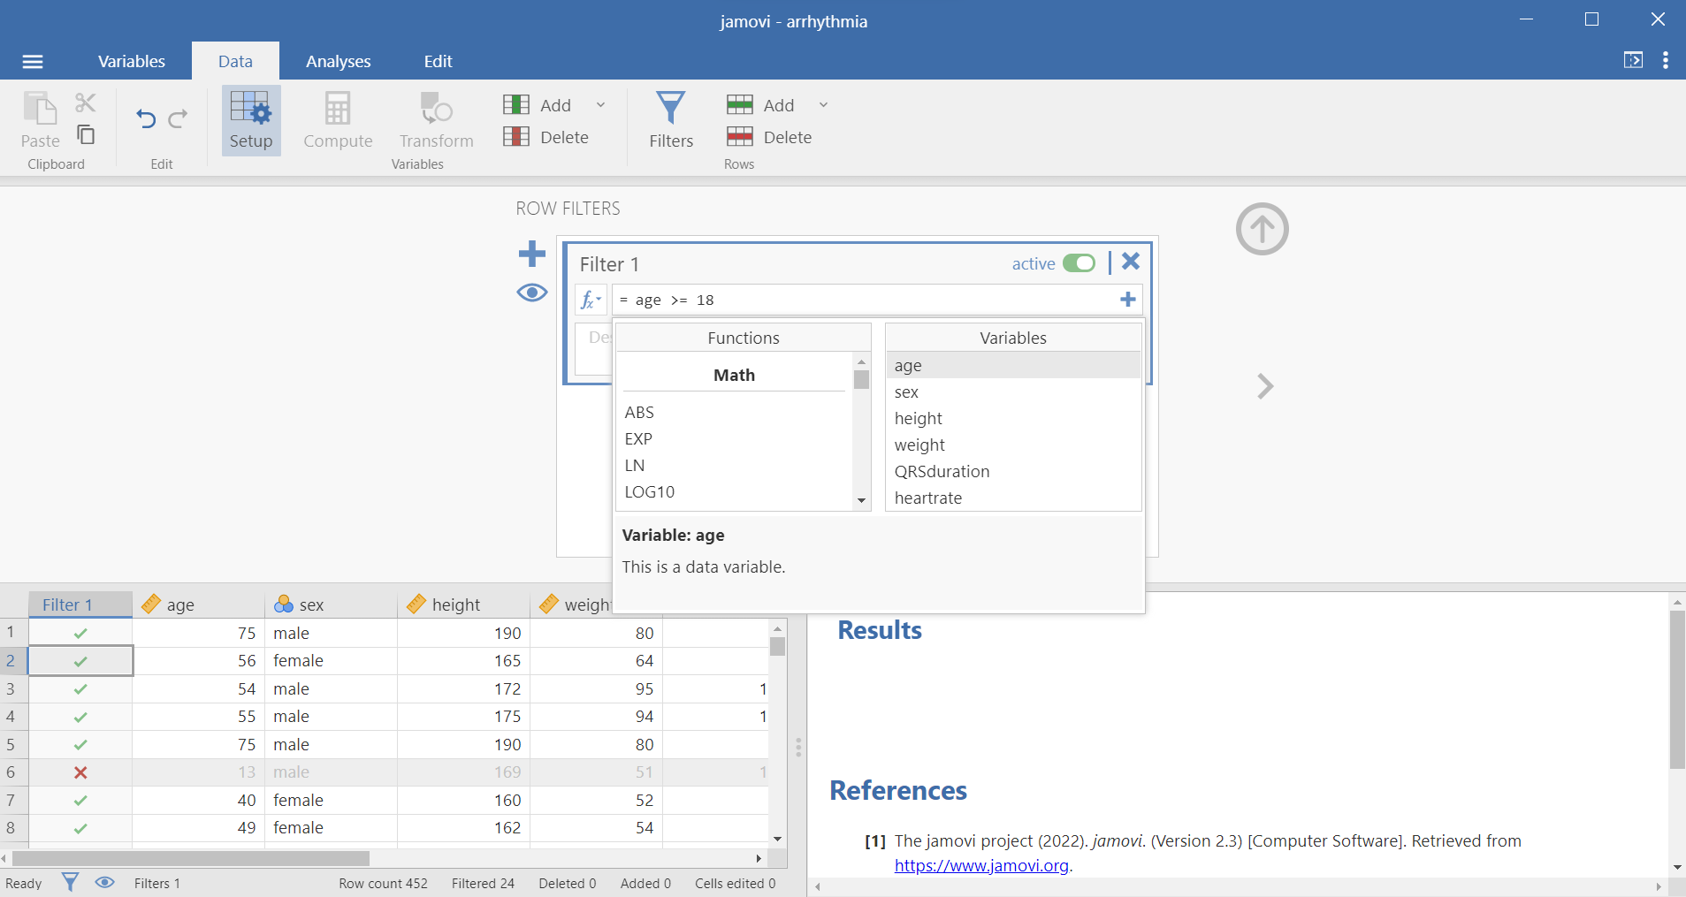Click the undo arrow icon
This screenshot has width=1686, height=897.
click(x=146, y=118)
